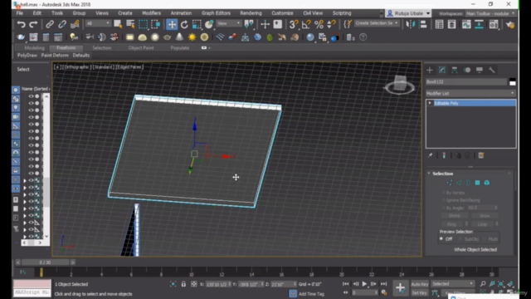Open the Create command panel tab

pyautogui.click(x=430, y=70)
